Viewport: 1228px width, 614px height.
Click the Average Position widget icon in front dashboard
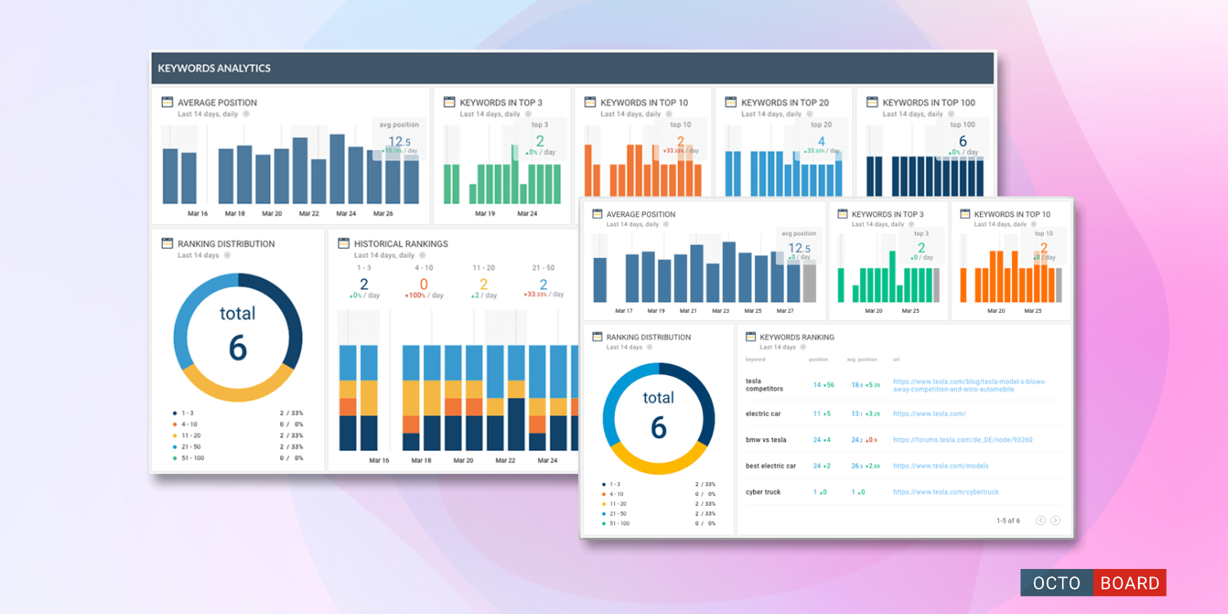597,214
